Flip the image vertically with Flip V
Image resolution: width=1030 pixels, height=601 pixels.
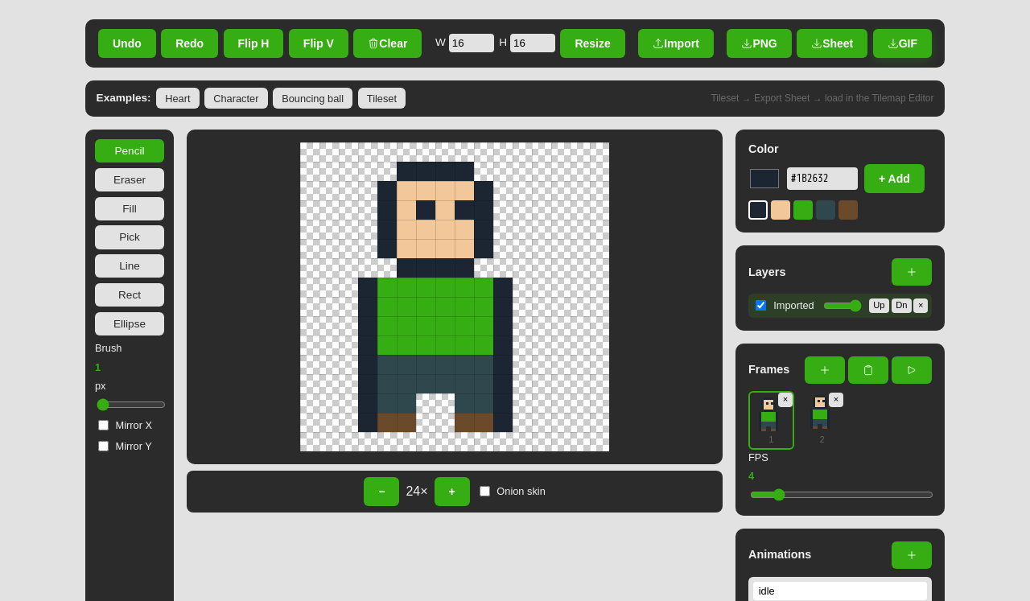319,43
